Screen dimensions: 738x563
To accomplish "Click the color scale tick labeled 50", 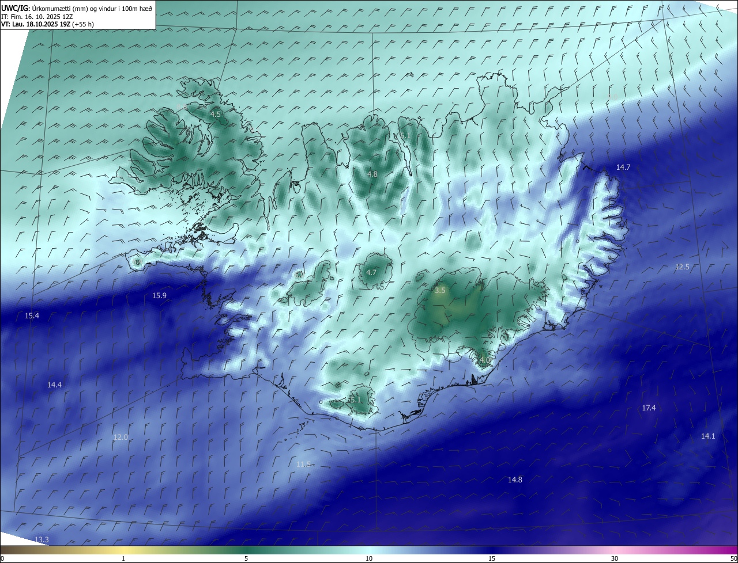I will [x=733, y=558].
